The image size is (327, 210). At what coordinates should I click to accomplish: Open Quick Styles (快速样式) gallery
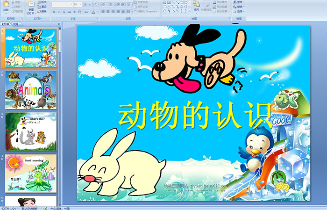pyautogui.click(x=206, y=6)
